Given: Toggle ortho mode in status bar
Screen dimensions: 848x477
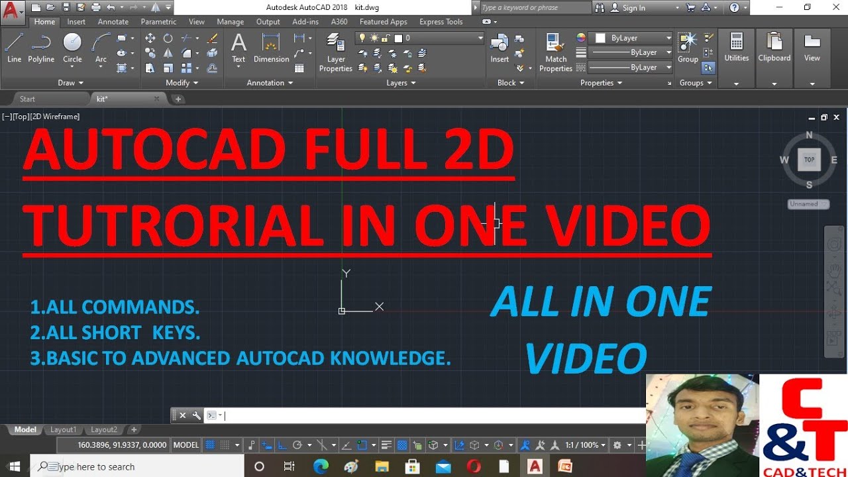Looking at the screenshot, I should pos(282,445).
